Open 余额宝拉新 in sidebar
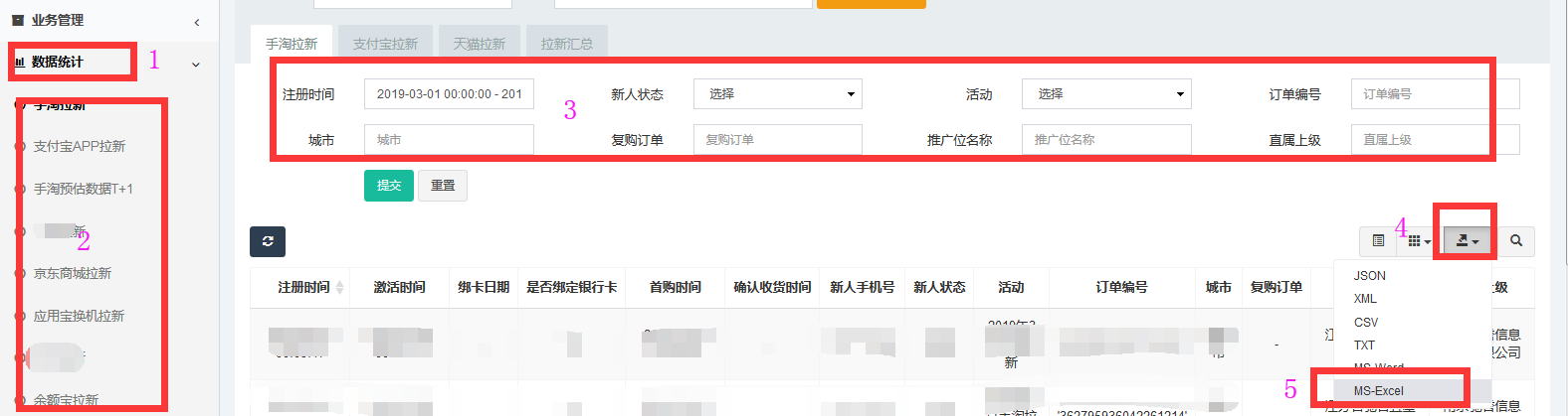Screen dimensions: 1568x416 pyautogui.click(x=66, y=400)
